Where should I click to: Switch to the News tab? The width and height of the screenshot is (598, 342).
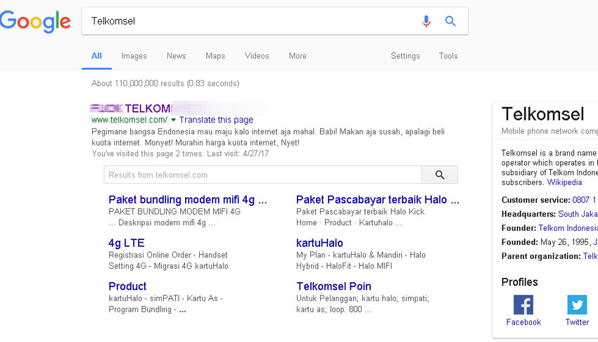coord(176,56)
